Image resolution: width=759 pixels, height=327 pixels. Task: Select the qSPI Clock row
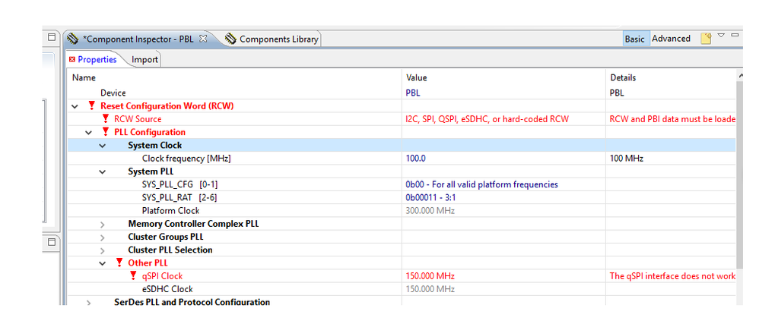pos(402,276)
